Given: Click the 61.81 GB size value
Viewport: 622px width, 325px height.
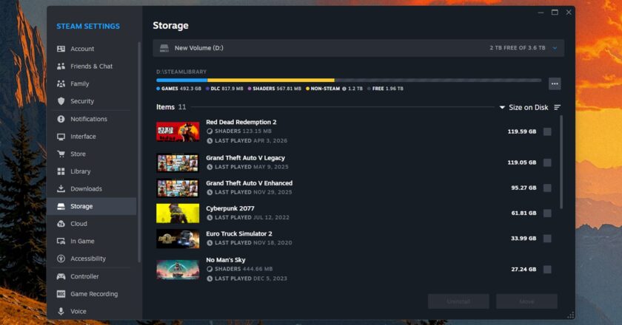Looking at the screenshot, I should click(x=524, y=213).
